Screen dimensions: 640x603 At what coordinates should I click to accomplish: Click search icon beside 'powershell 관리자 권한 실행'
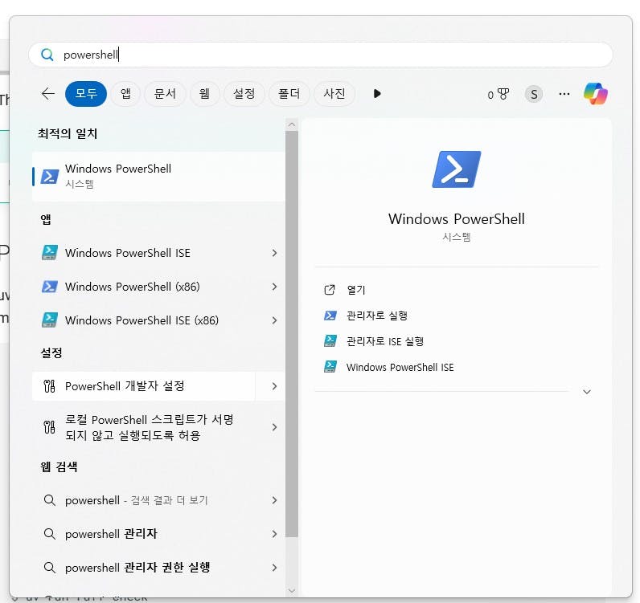click(x=49, y=567)
